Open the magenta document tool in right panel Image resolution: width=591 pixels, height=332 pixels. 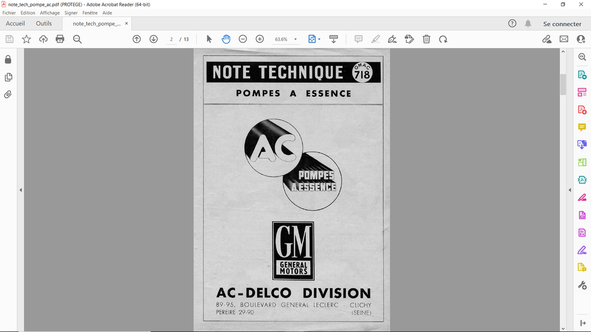tap(582, 215)
